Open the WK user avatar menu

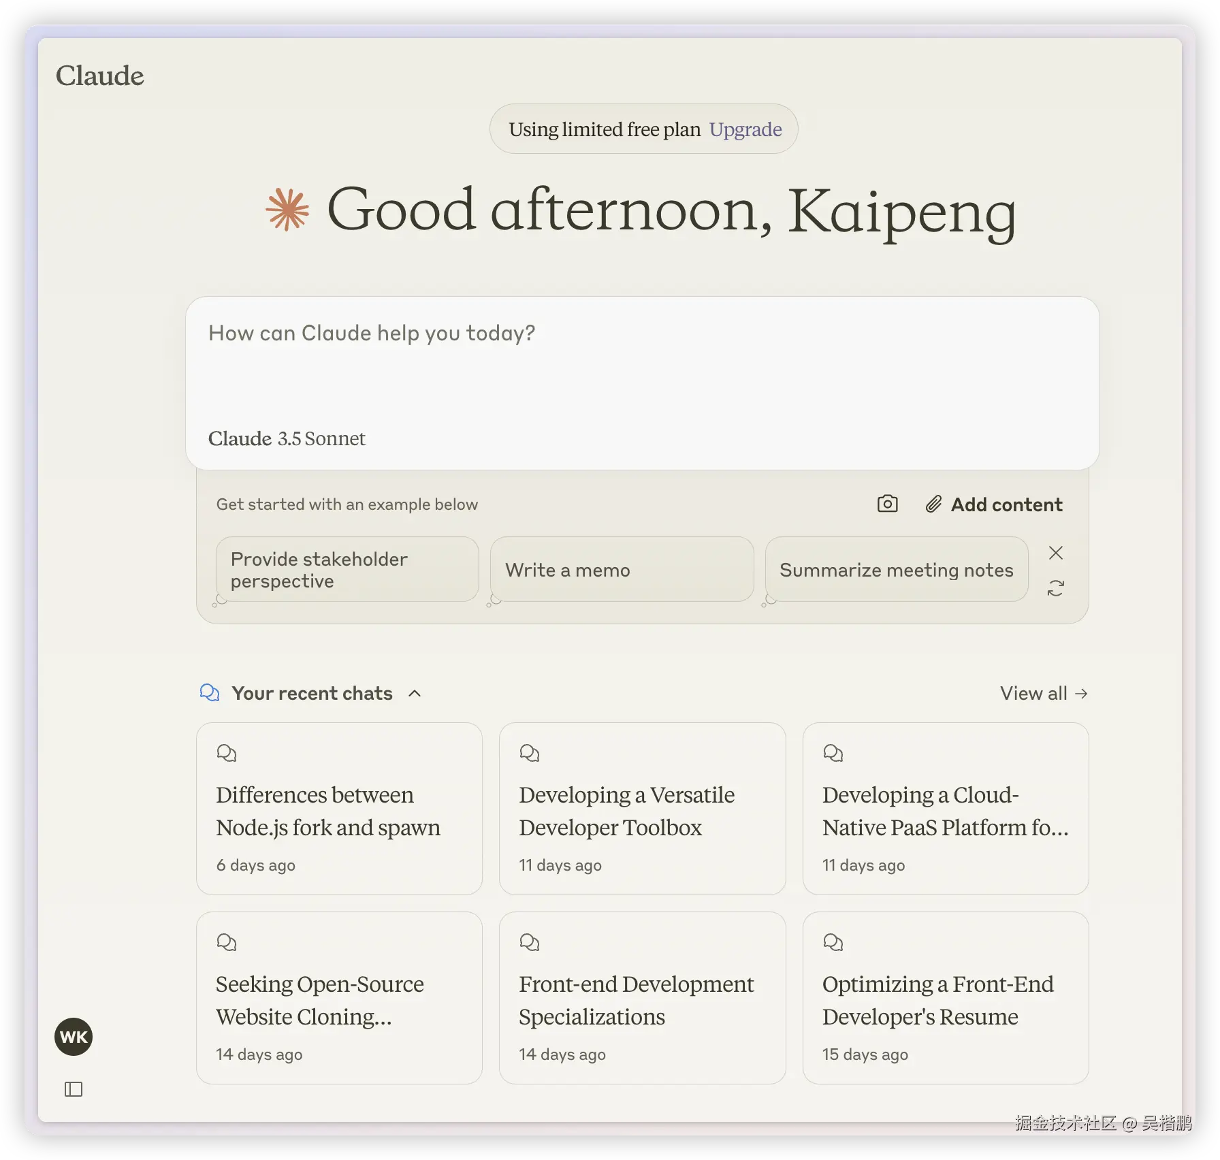(x=74, y=1037)
